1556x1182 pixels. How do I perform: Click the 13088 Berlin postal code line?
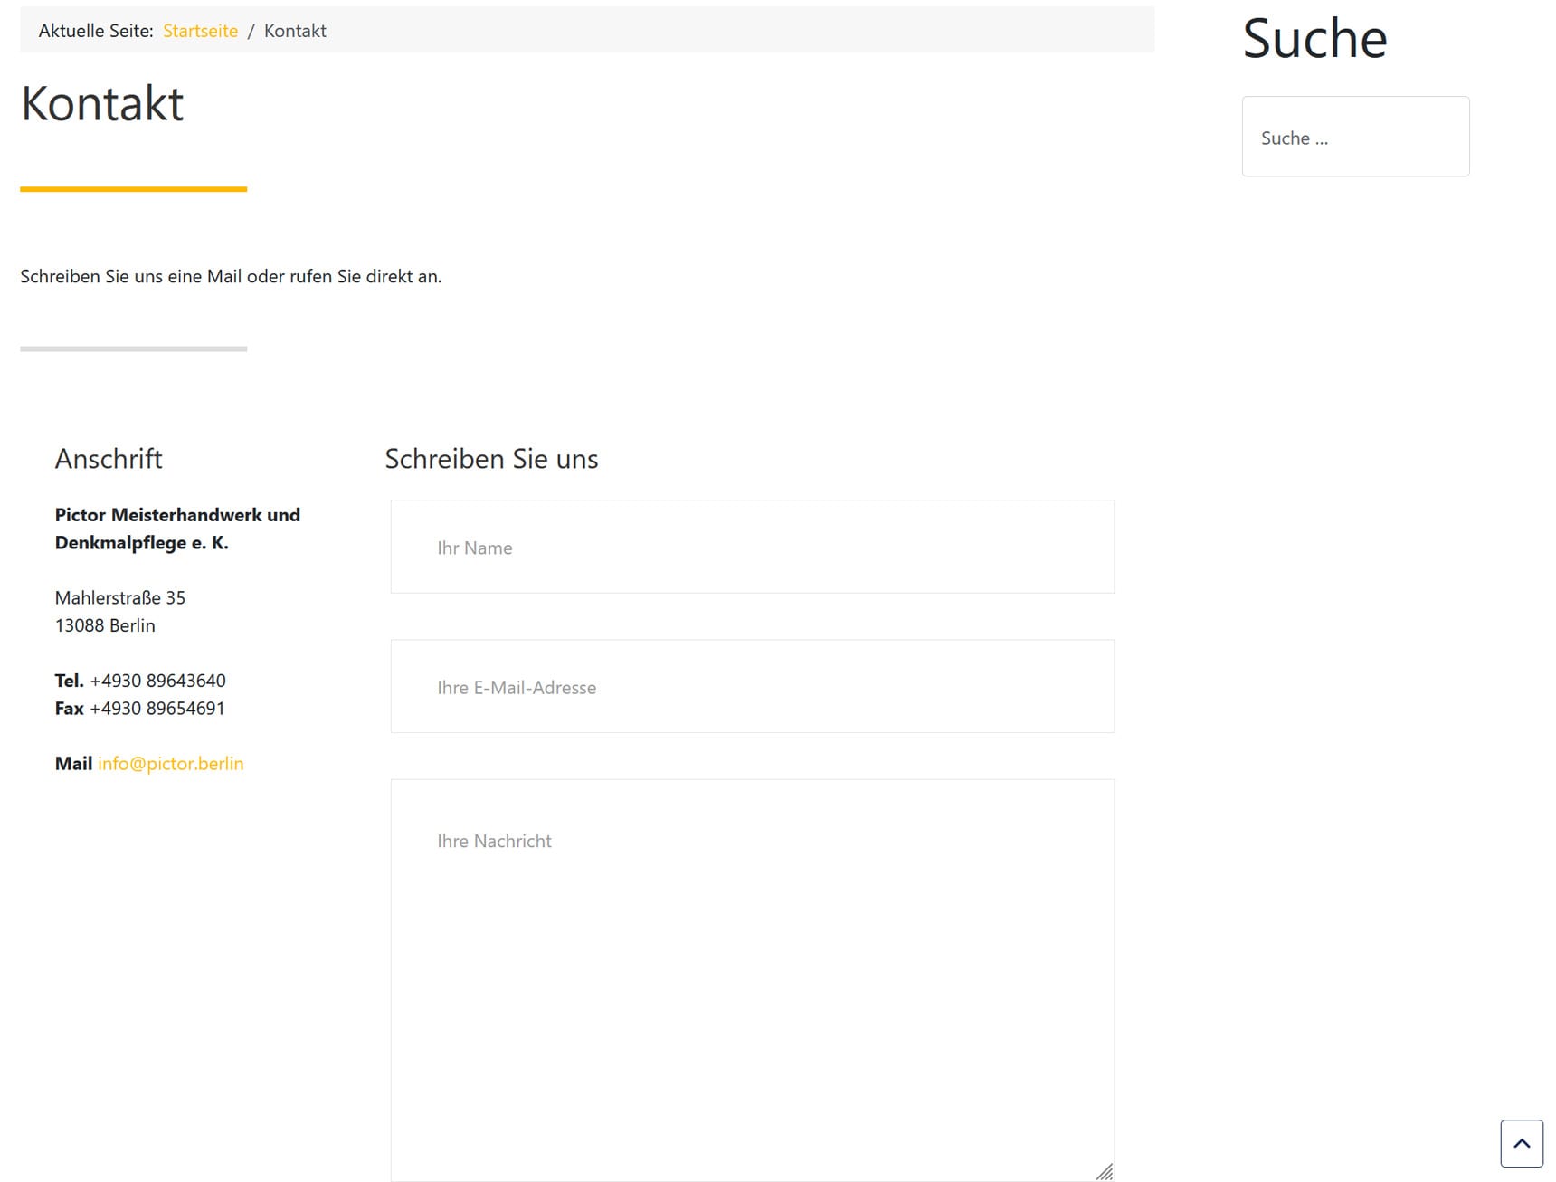tap(105, 625)
